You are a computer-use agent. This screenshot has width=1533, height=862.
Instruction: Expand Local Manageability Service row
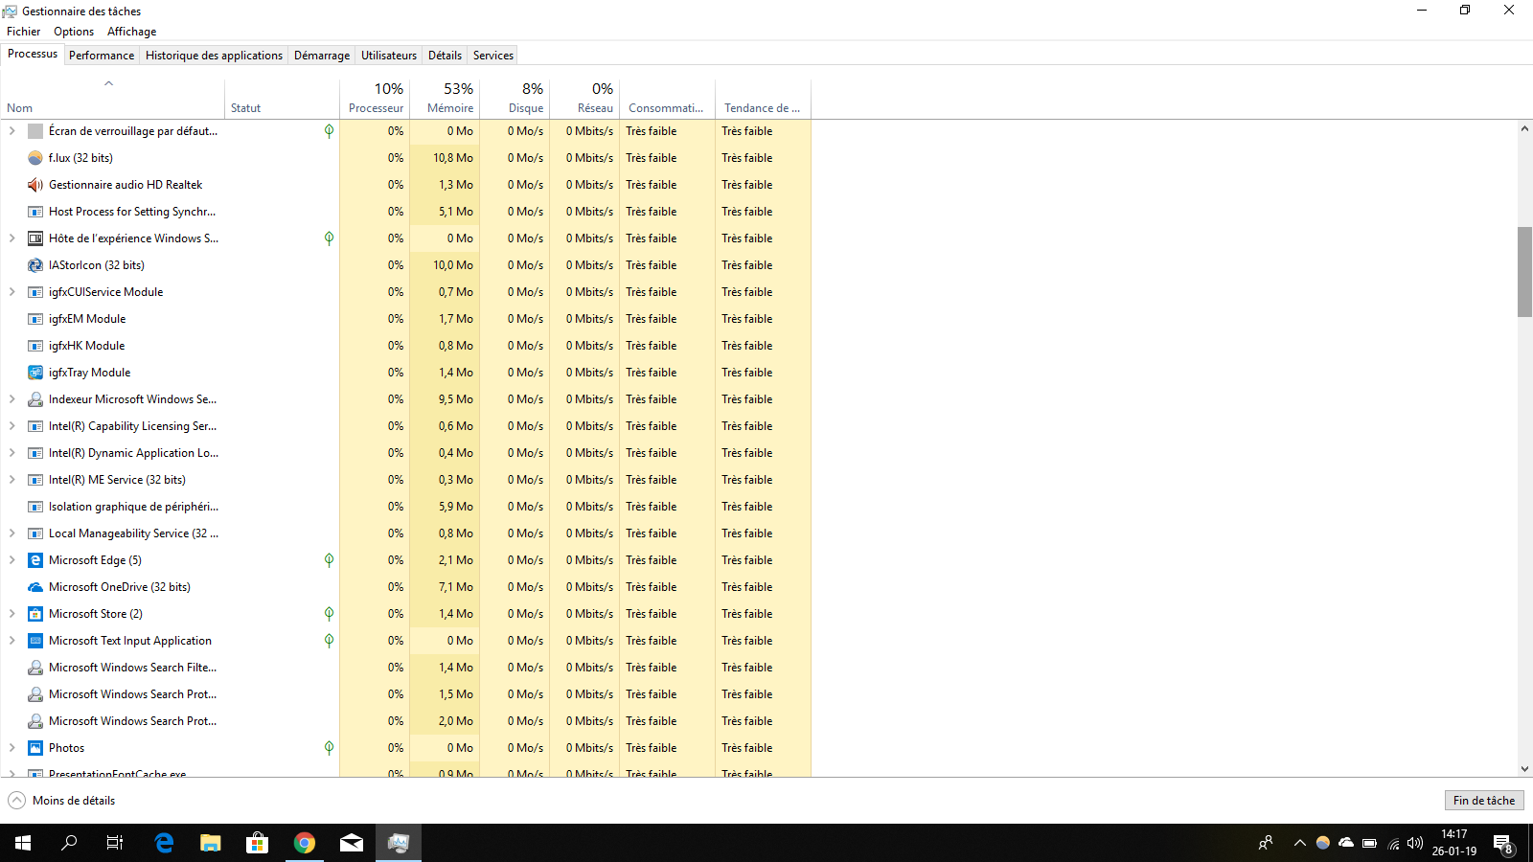pos(11,533)
